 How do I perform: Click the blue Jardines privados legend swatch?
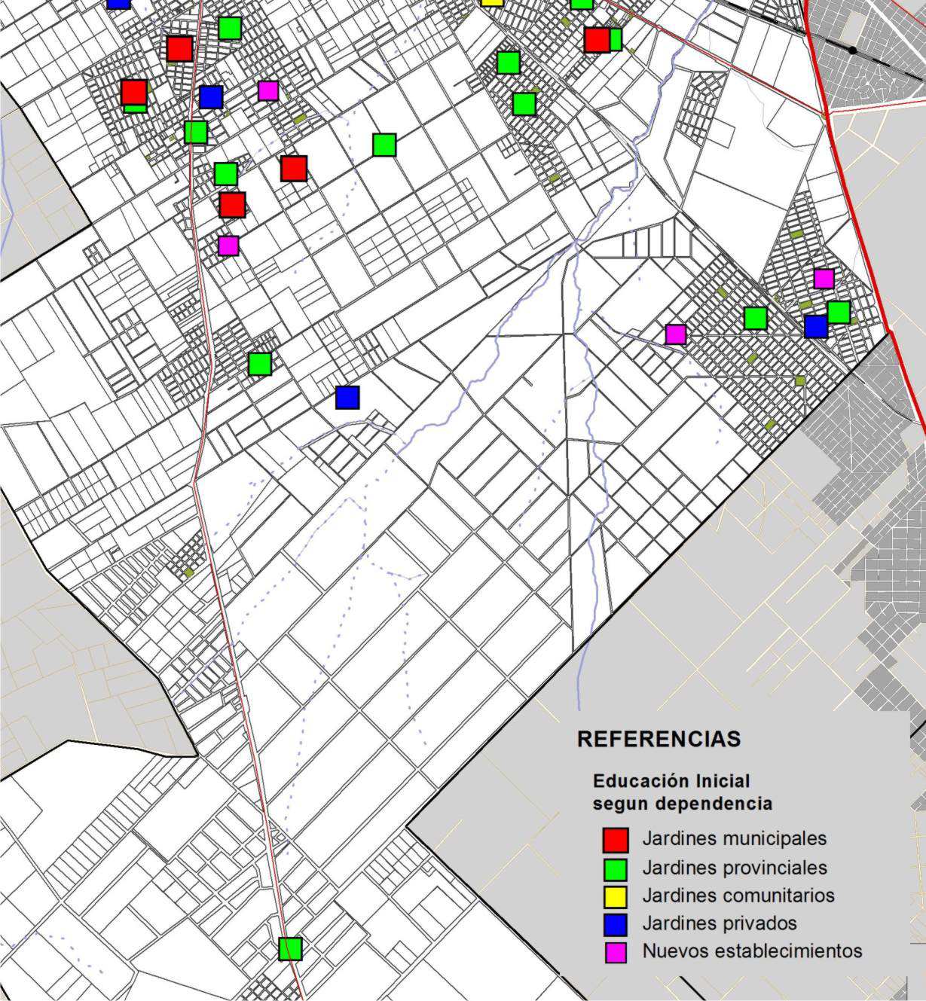click(x=616, y=924)
